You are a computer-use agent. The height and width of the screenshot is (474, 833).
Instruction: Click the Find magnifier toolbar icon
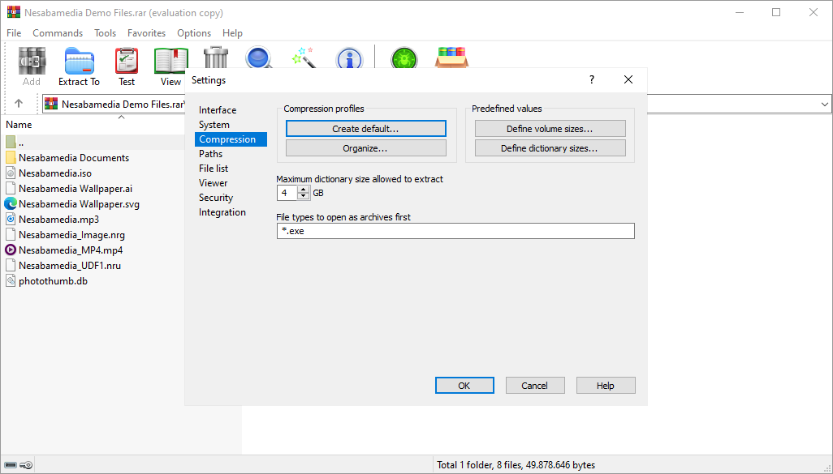pyautogui.click(x=259, y=58)
